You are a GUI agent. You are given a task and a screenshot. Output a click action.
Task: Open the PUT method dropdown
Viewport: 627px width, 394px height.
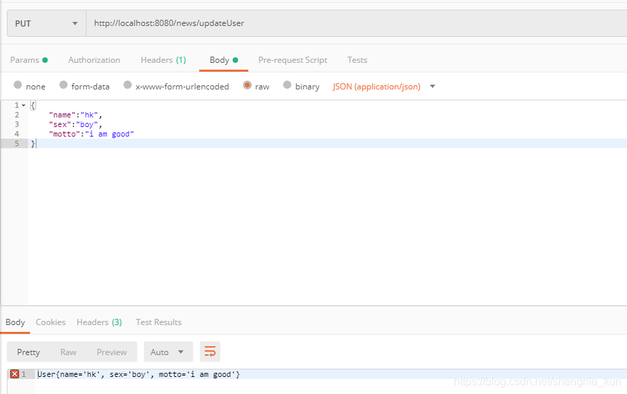(46, 23)
